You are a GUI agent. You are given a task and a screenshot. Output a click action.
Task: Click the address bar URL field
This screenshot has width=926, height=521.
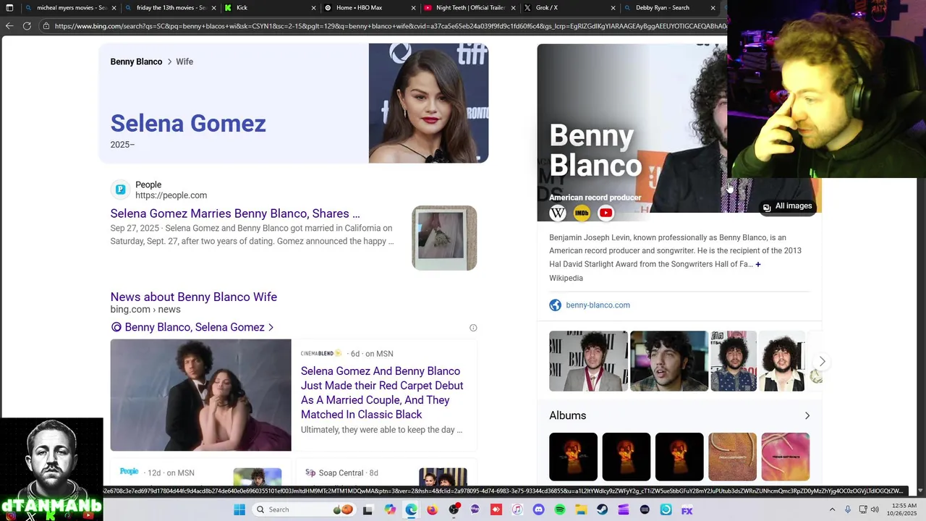[x=383, y=26]
